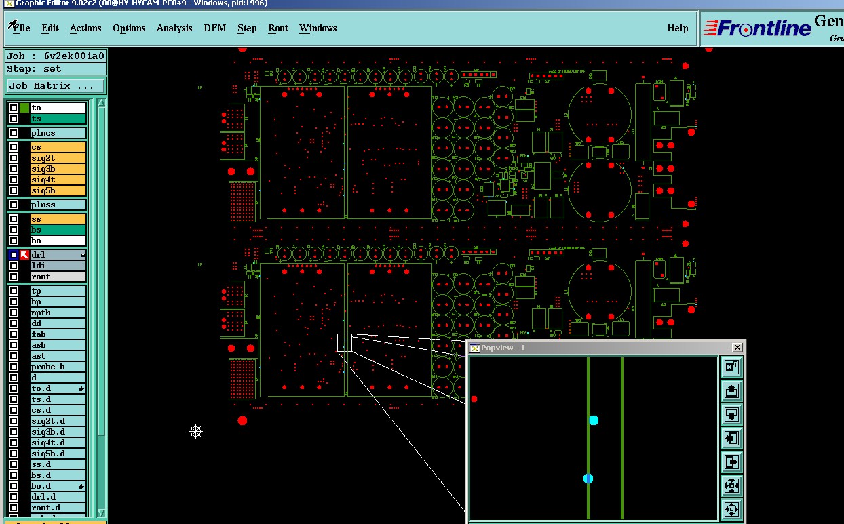
Task: Click the green color swatch next to to layer
Action: [24, 108]
